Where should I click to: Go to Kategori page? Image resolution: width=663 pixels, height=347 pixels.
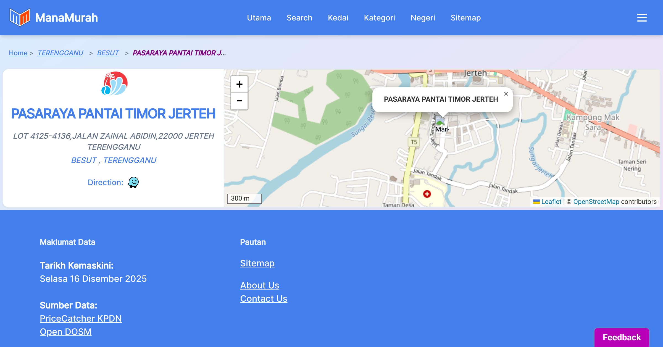379,18
